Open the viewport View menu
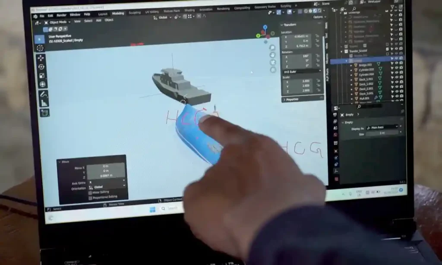Image resolution: width=442 pixels, height=265 pixels. point(77,22)
